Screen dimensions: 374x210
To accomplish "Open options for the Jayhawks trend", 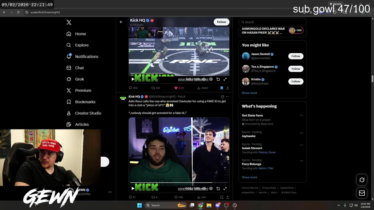I will click(302, 133).
